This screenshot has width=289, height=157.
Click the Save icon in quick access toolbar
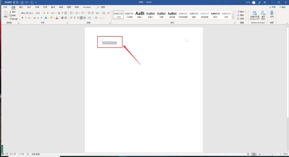coord(22,2)
